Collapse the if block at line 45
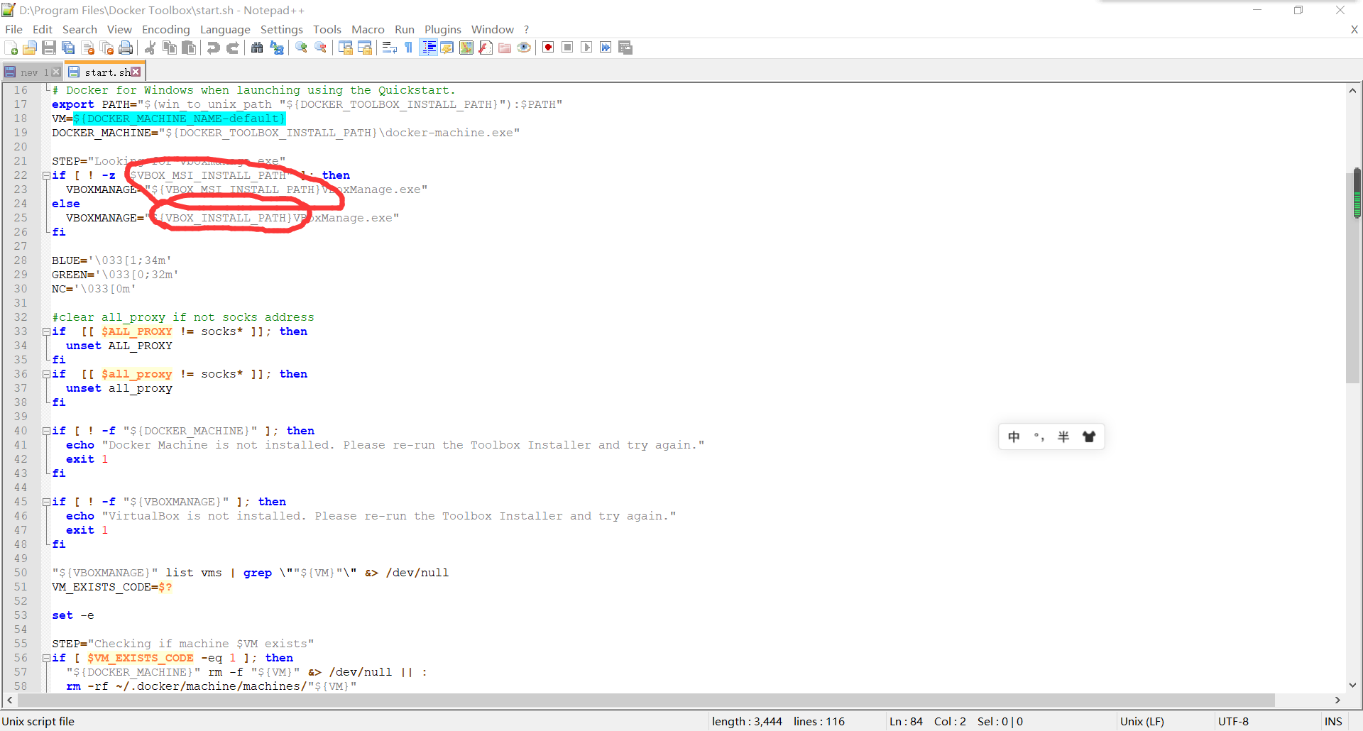 tap(46, 502)
